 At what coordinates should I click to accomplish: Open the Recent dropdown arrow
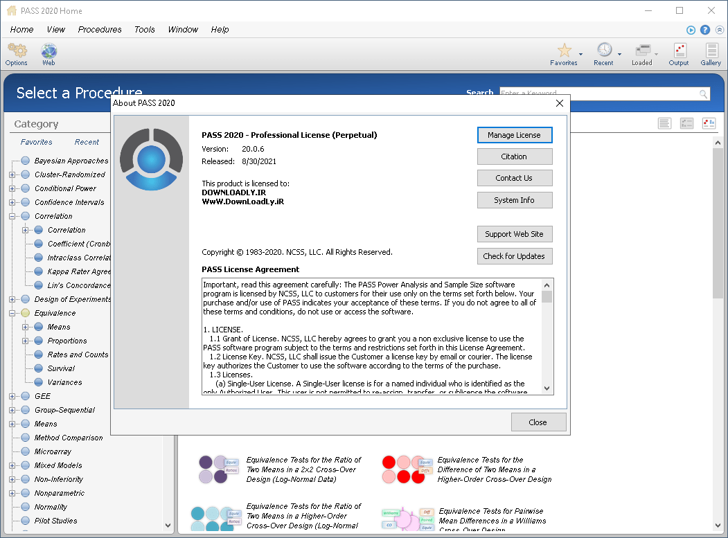pyautogui.click(x=619, y=54)
